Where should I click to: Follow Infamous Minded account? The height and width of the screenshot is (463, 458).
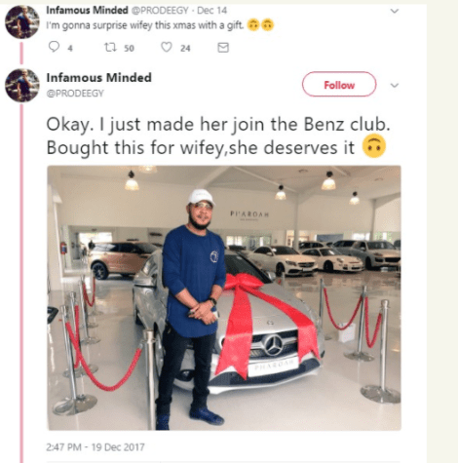click(x=339, y=85)
